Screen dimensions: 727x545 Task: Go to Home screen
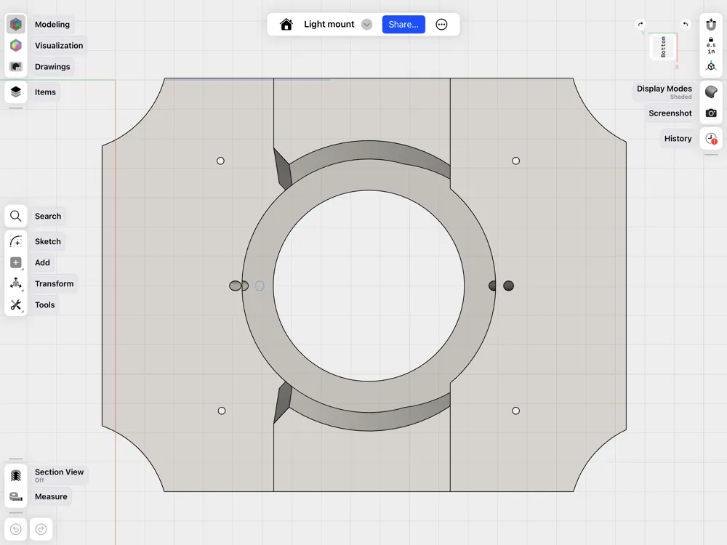[286, 25]
